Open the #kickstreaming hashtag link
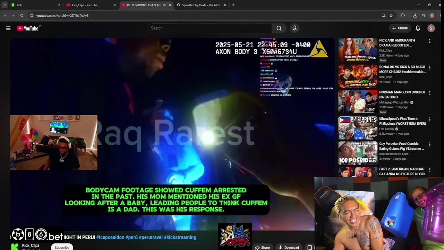Viewport: 444px width, 250px height. pyautogui.click(x=180, y=237)
